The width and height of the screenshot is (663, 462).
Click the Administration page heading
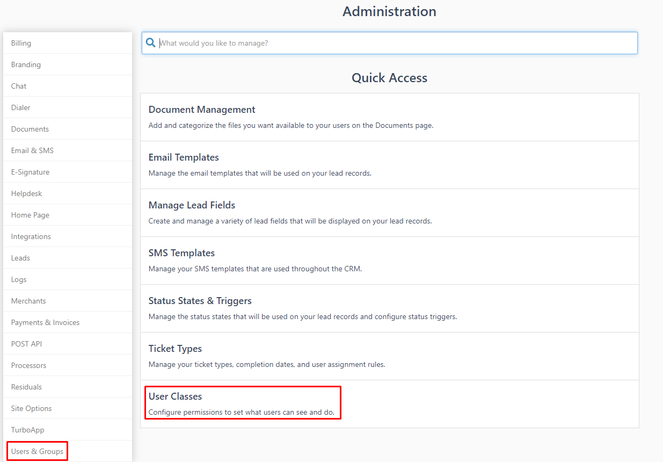pos(389,11)
